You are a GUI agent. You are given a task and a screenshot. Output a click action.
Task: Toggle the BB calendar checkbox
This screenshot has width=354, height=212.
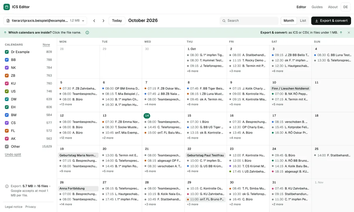coord(7,60)
